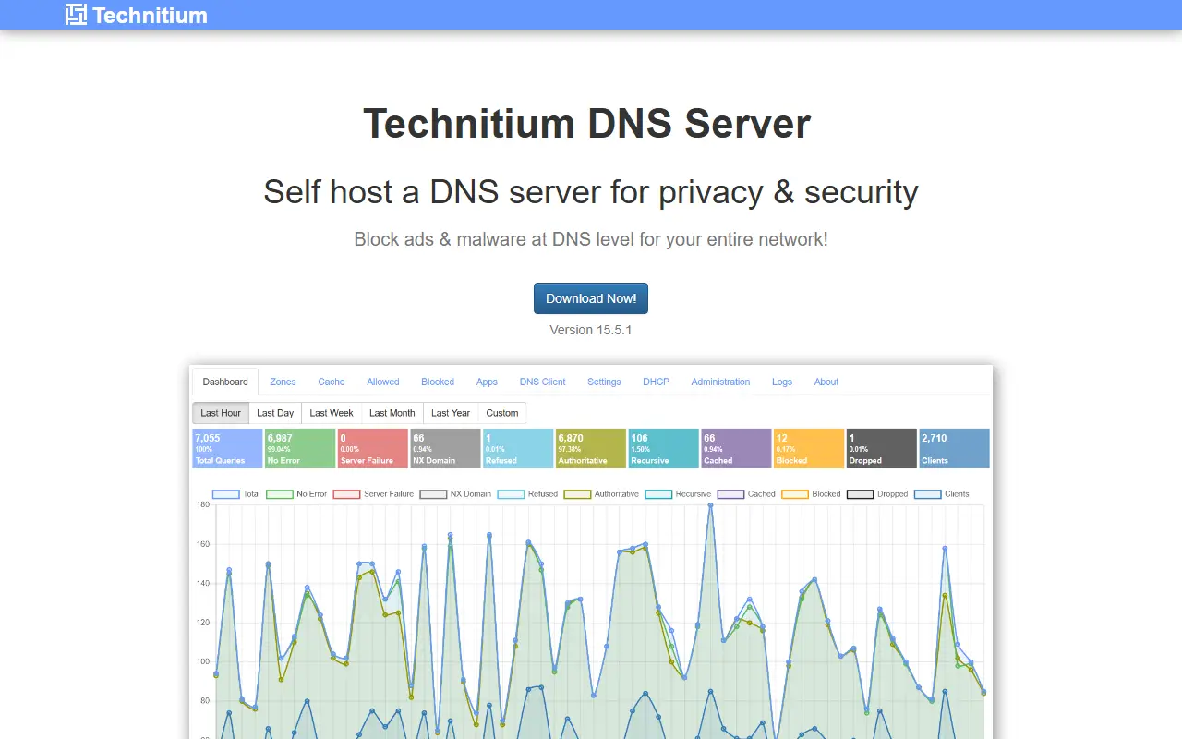Switch to the DHCP tab
Viewport: 1182px width, 739px height.
[x=656, y=382]
